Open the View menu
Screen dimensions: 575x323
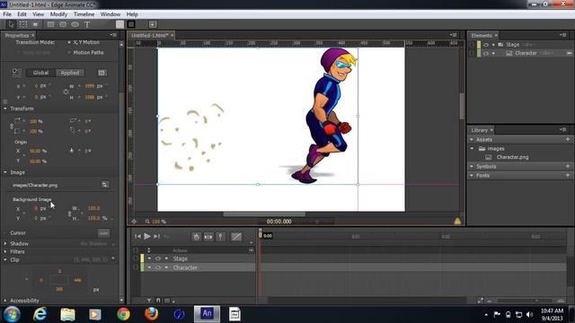38,14
